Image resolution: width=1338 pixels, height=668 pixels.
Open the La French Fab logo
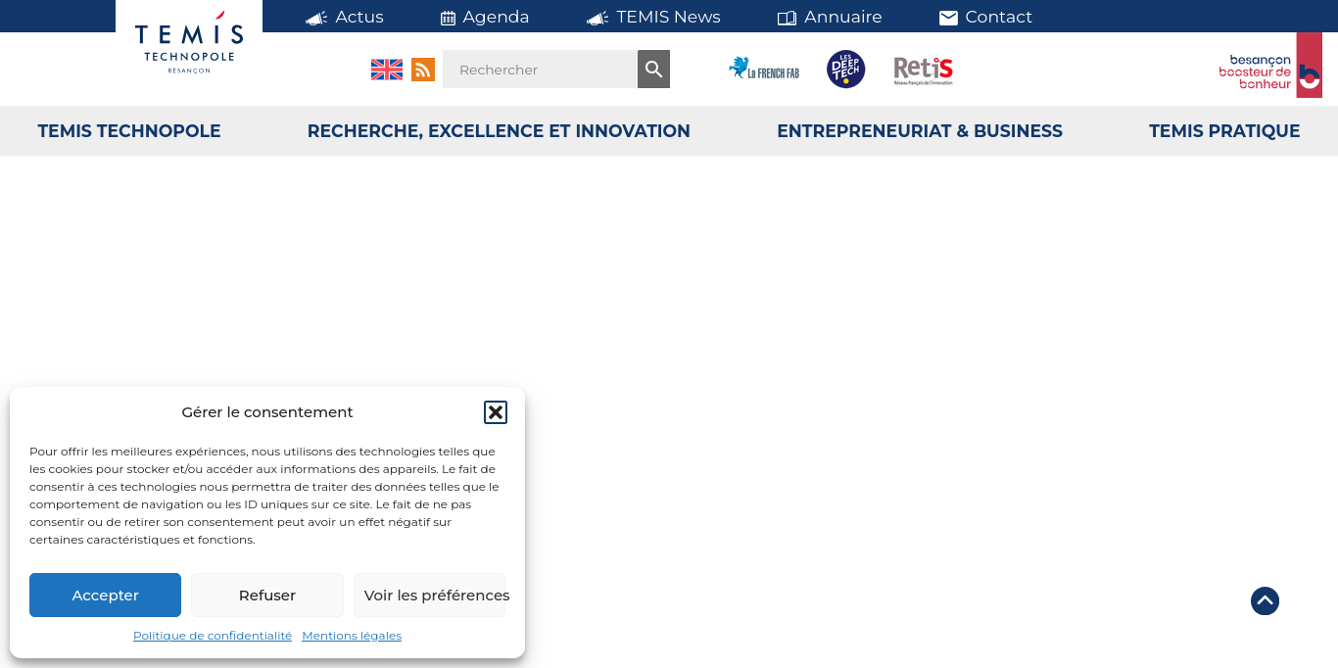(764, 70)
